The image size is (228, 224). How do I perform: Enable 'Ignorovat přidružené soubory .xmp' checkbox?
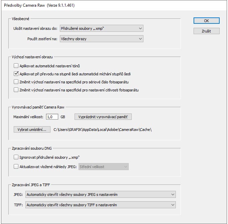pyautogui.click(x=16, y=157)
